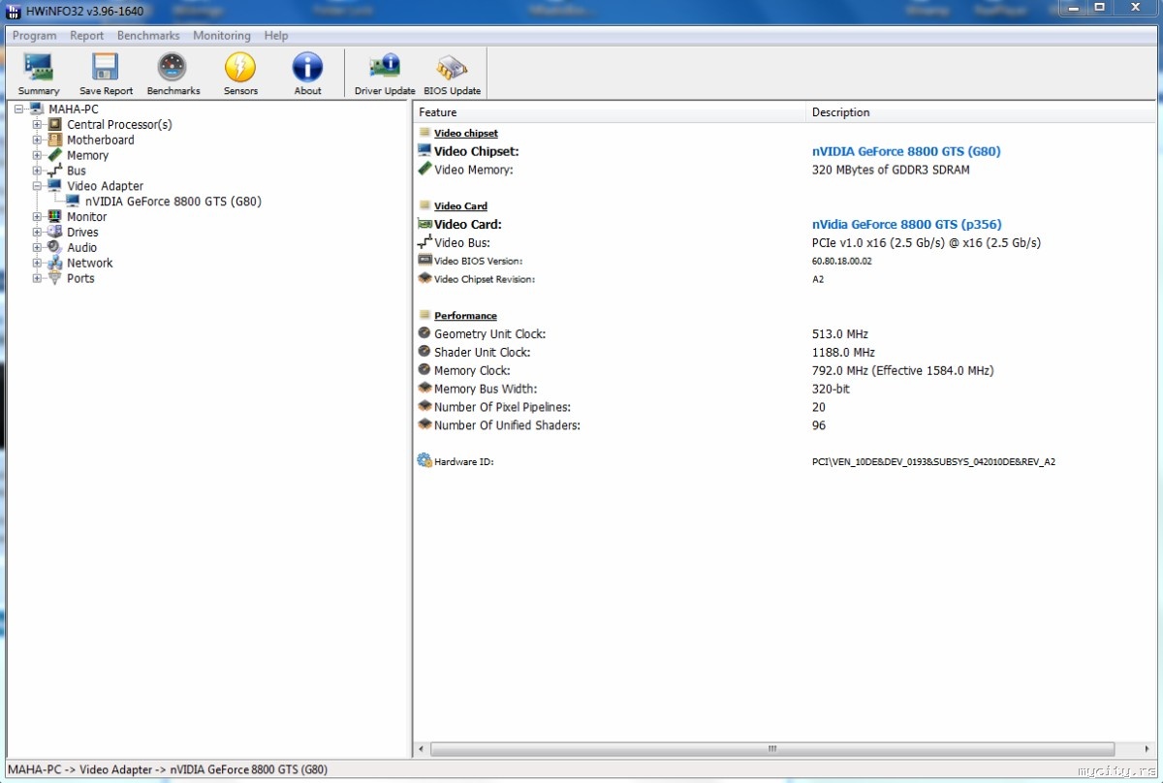Collapse the Video Adapter tree node

[37, 186]
